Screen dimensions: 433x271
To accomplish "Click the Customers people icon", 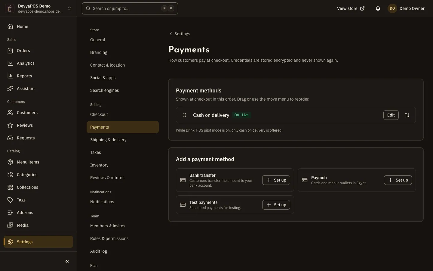I will tap(10, 113).
